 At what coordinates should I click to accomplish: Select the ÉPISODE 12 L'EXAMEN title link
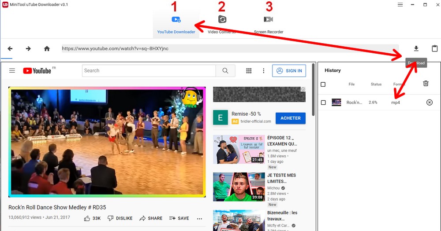(282, 141)
